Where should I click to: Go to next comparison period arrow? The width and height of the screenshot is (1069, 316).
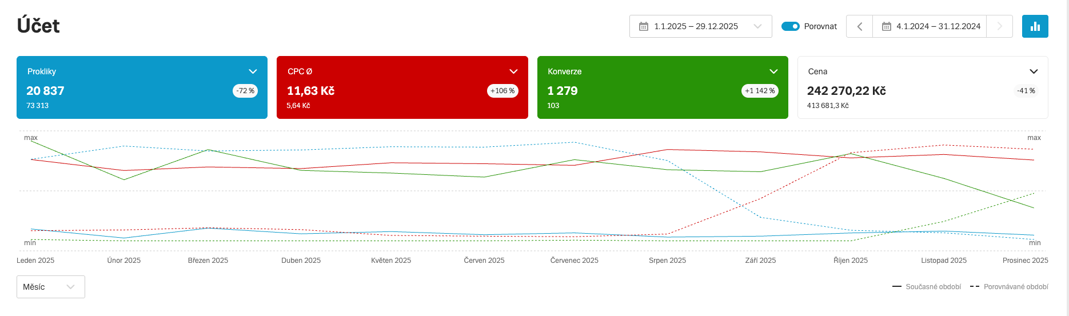(x=999, y=26)
